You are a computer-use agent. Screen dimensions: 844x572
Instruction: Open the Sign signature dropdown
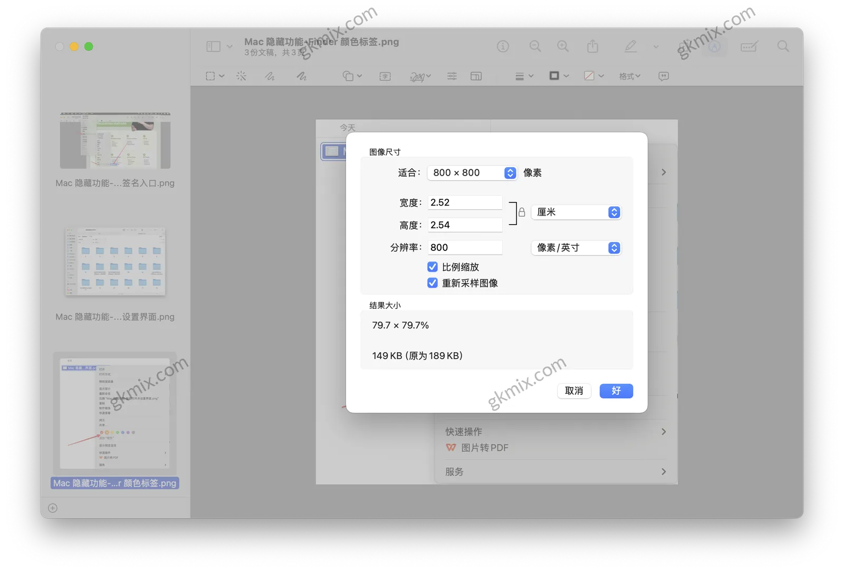[420, 76]
